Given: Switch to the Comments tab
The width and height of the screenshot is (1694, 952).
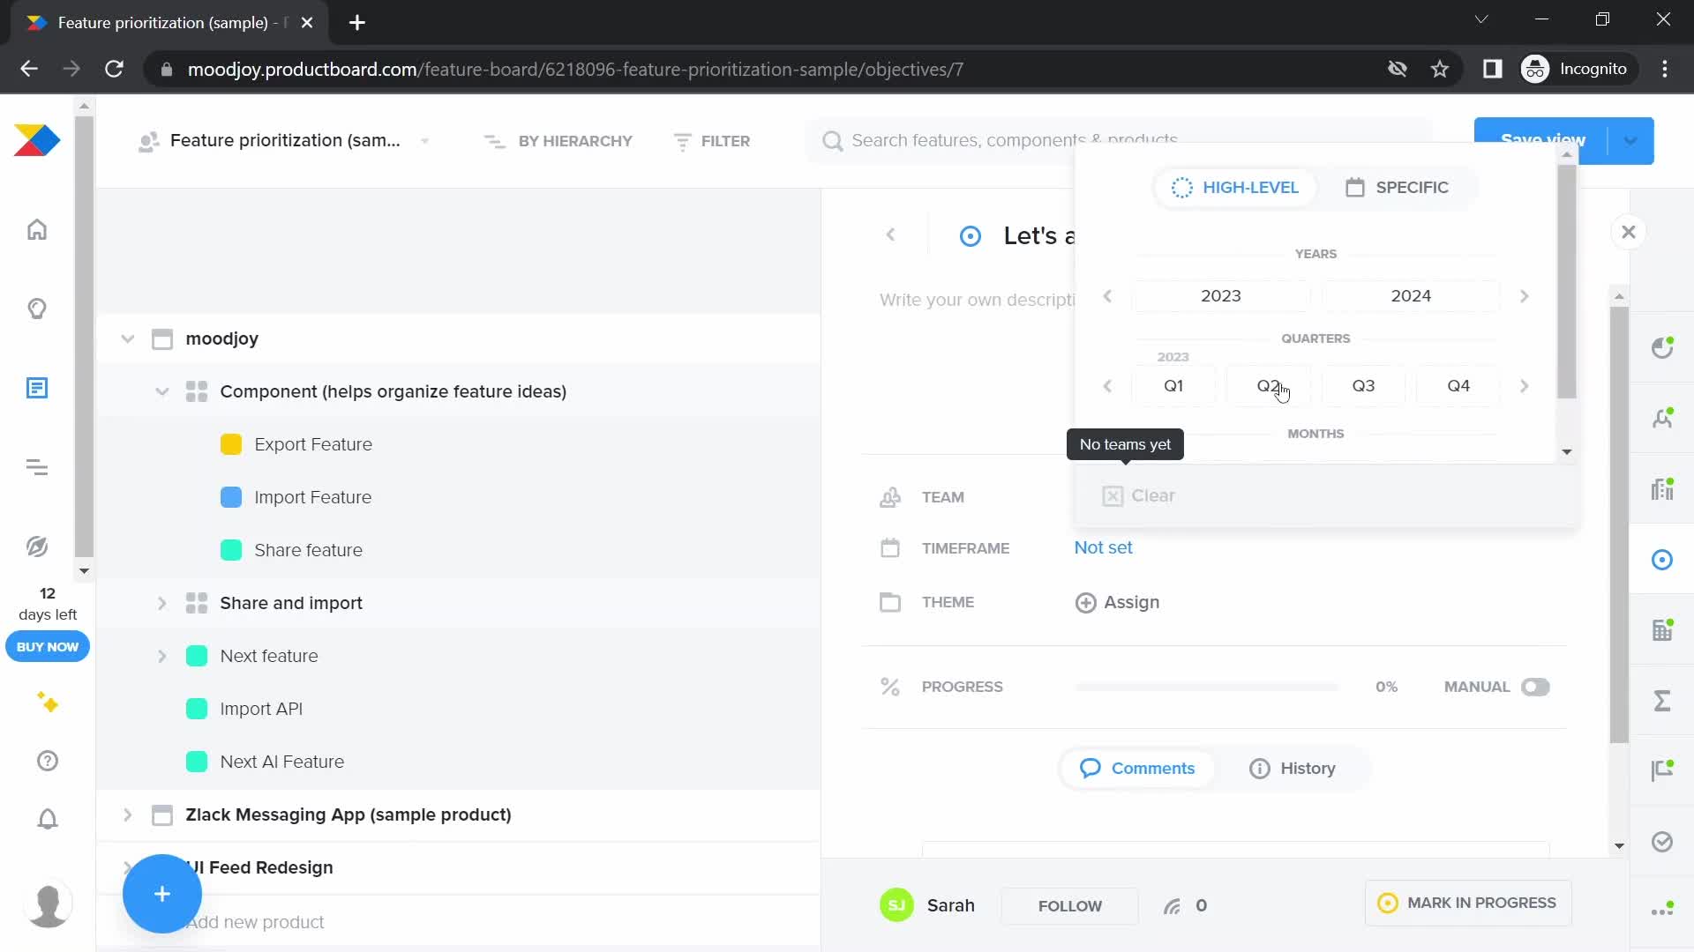Looking at the screenshot, I should (1138, 769).
